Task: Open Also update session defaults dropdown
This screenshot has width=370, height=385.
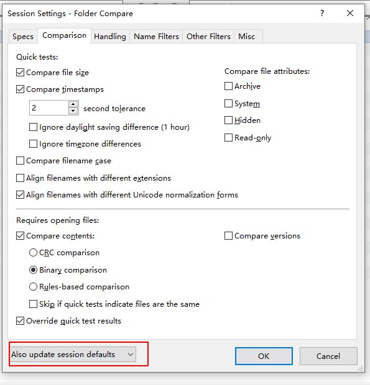Action: (73, 355)
